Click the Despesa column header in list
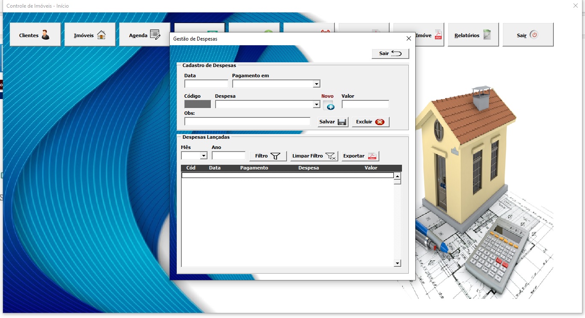 (x=309, y=168)
